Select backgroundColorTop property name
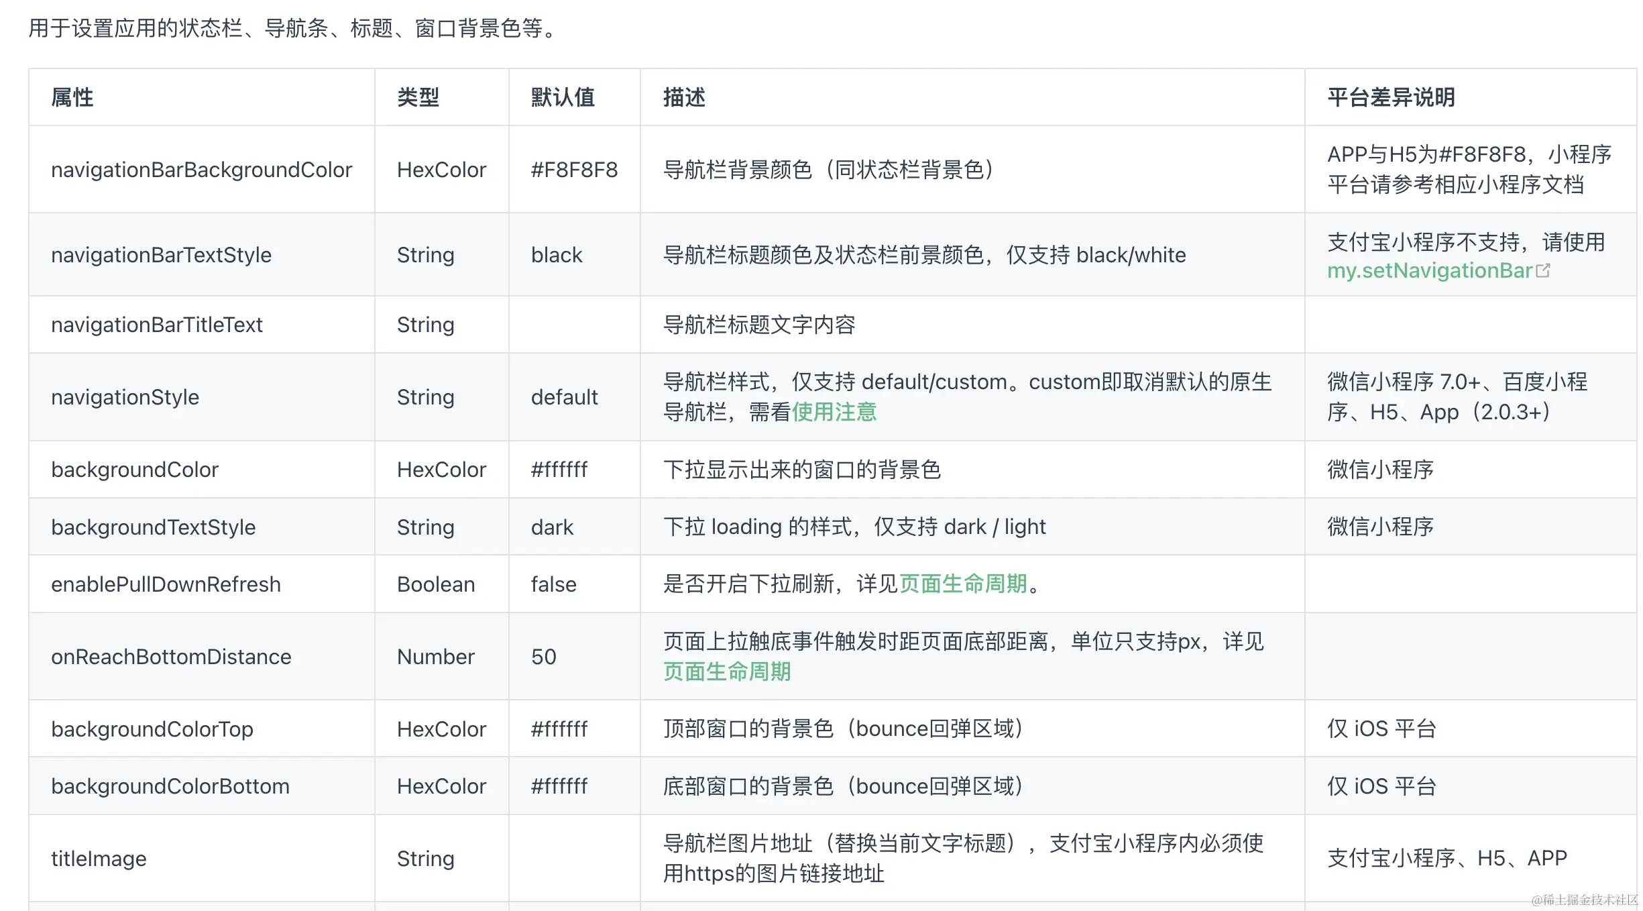This screenshot has width=1643, height=911. [152, 729]
